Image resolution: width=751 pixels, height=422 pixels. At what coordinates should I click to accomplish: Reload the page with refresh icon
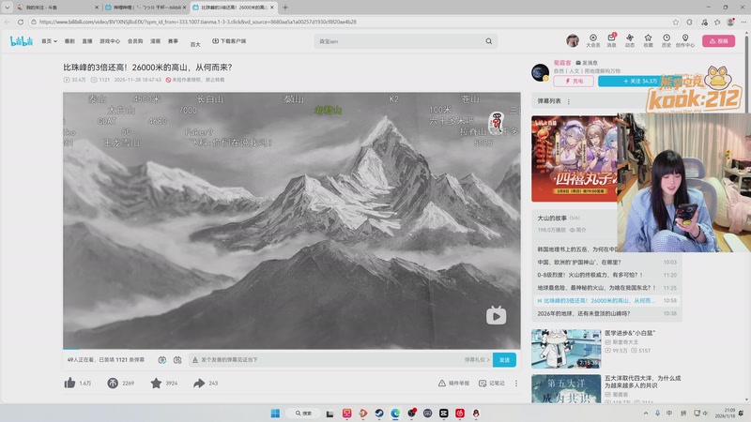[20, 22]
